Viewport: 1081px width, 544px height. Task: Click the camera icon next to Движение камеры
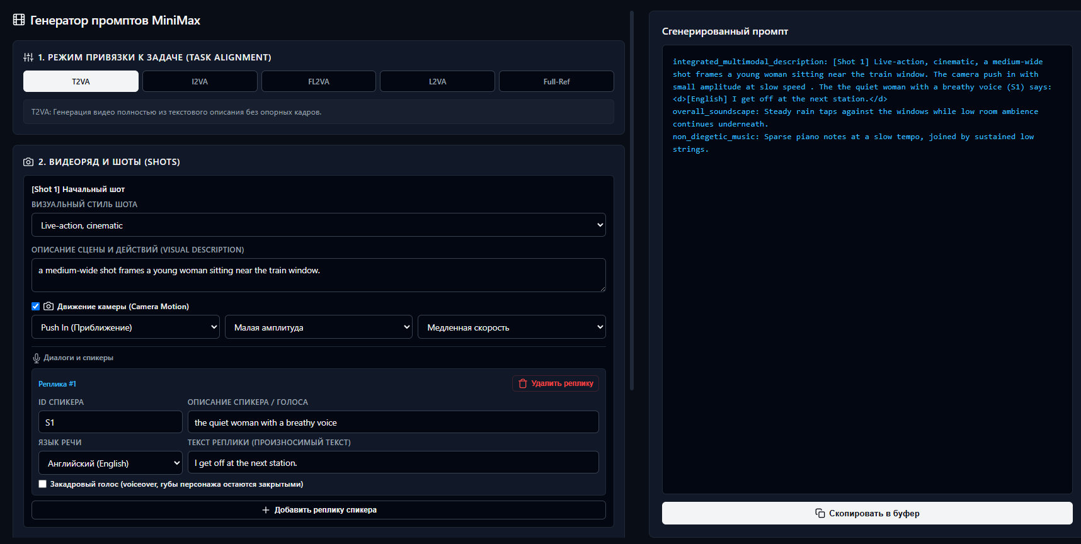coord(49,306)
